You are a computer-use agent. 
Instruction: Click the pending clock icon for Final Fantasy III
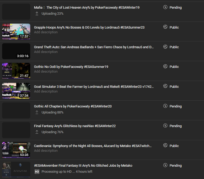tap(165, 165)
